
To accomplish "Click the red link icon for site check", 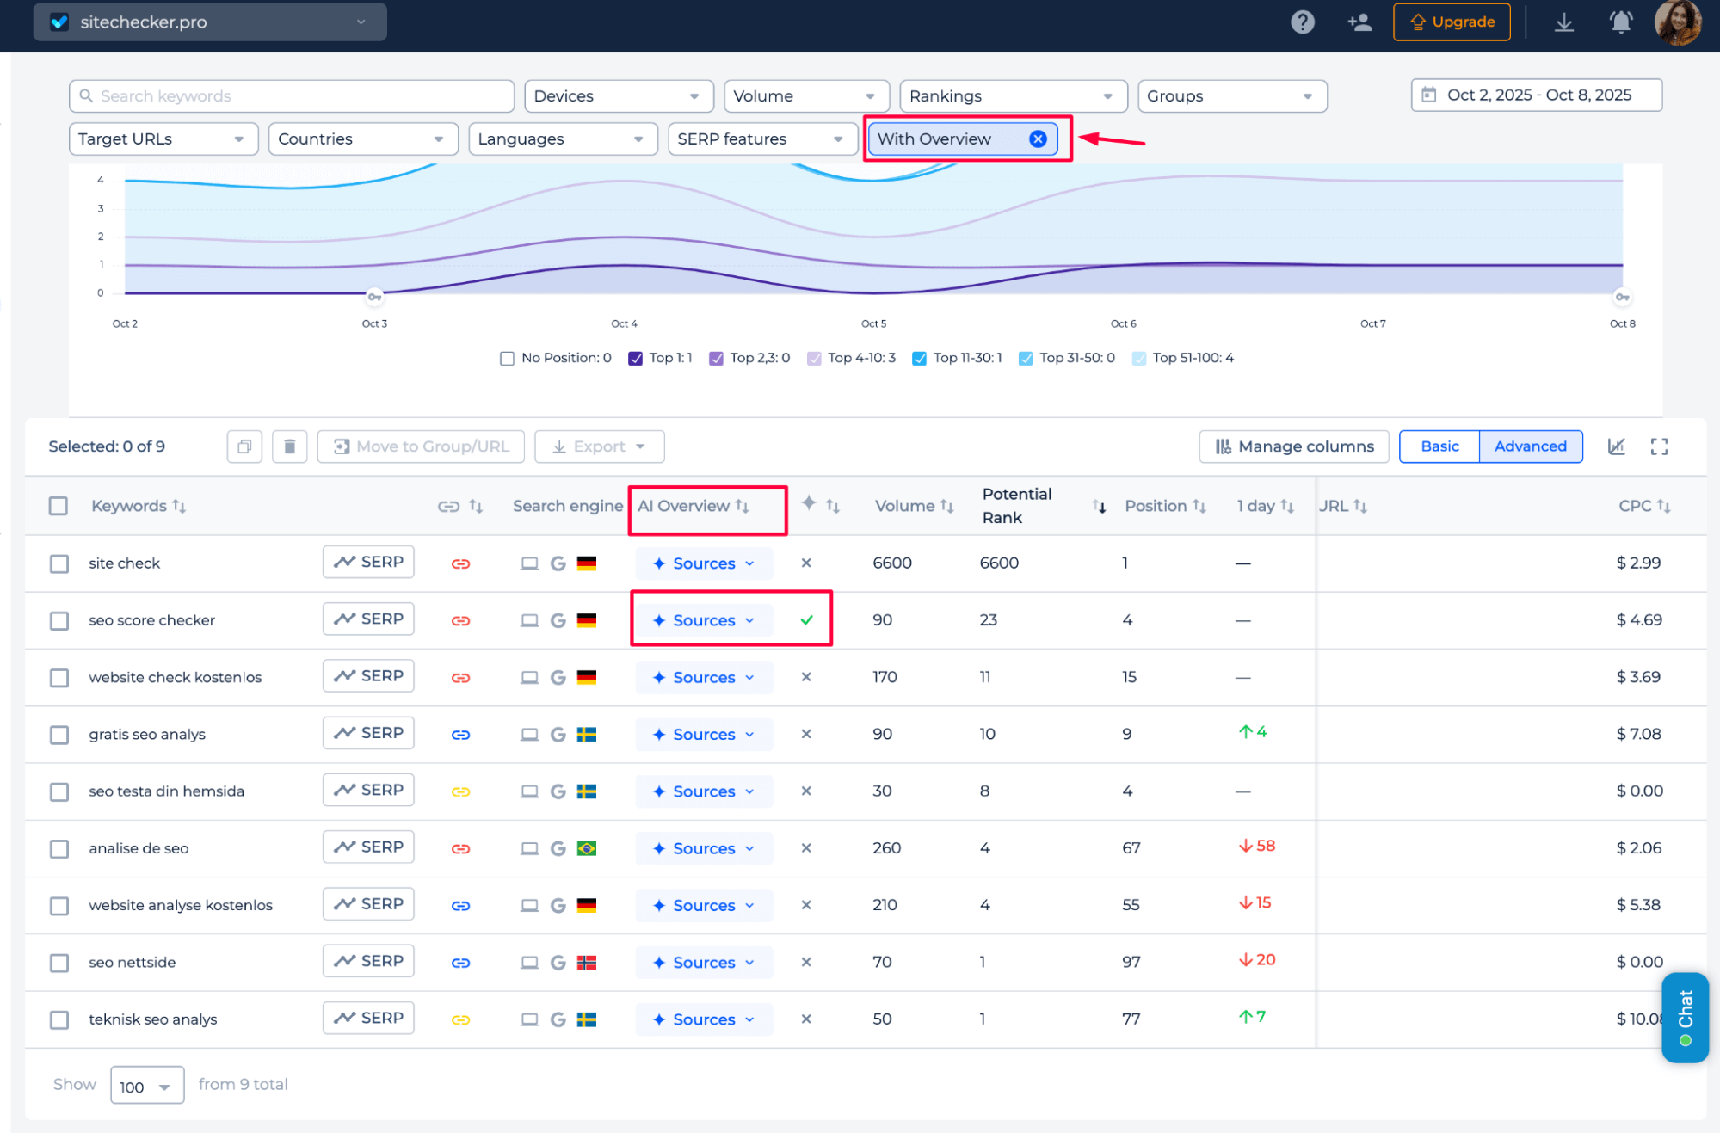I will click(x=460, y=563).
